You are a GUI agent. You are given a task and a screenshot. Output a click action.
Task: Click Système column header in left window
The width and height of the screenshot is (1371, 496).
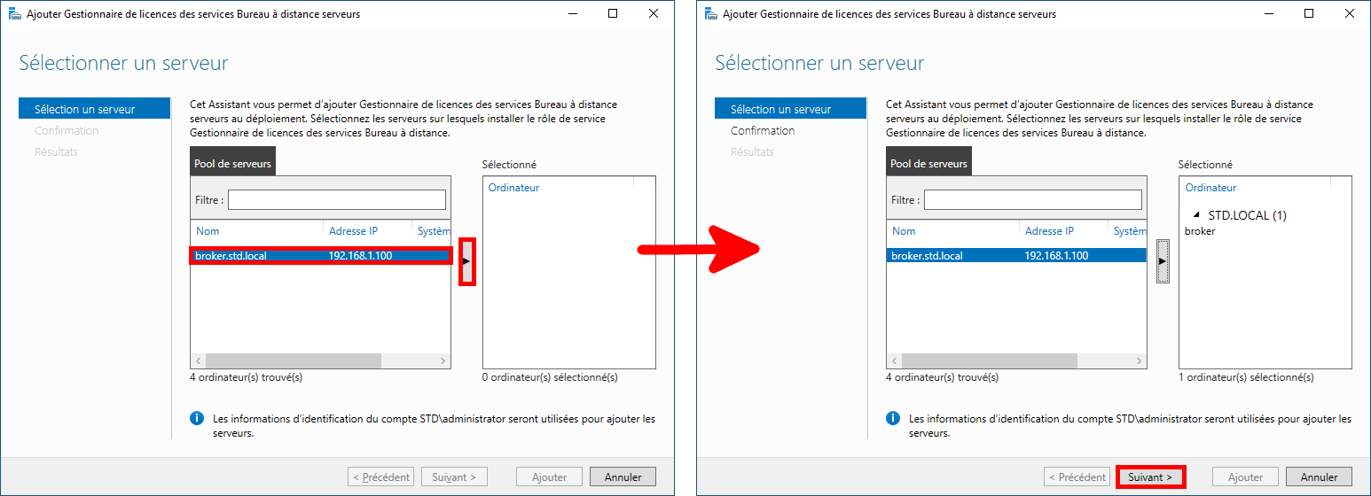tap(433, 231)
